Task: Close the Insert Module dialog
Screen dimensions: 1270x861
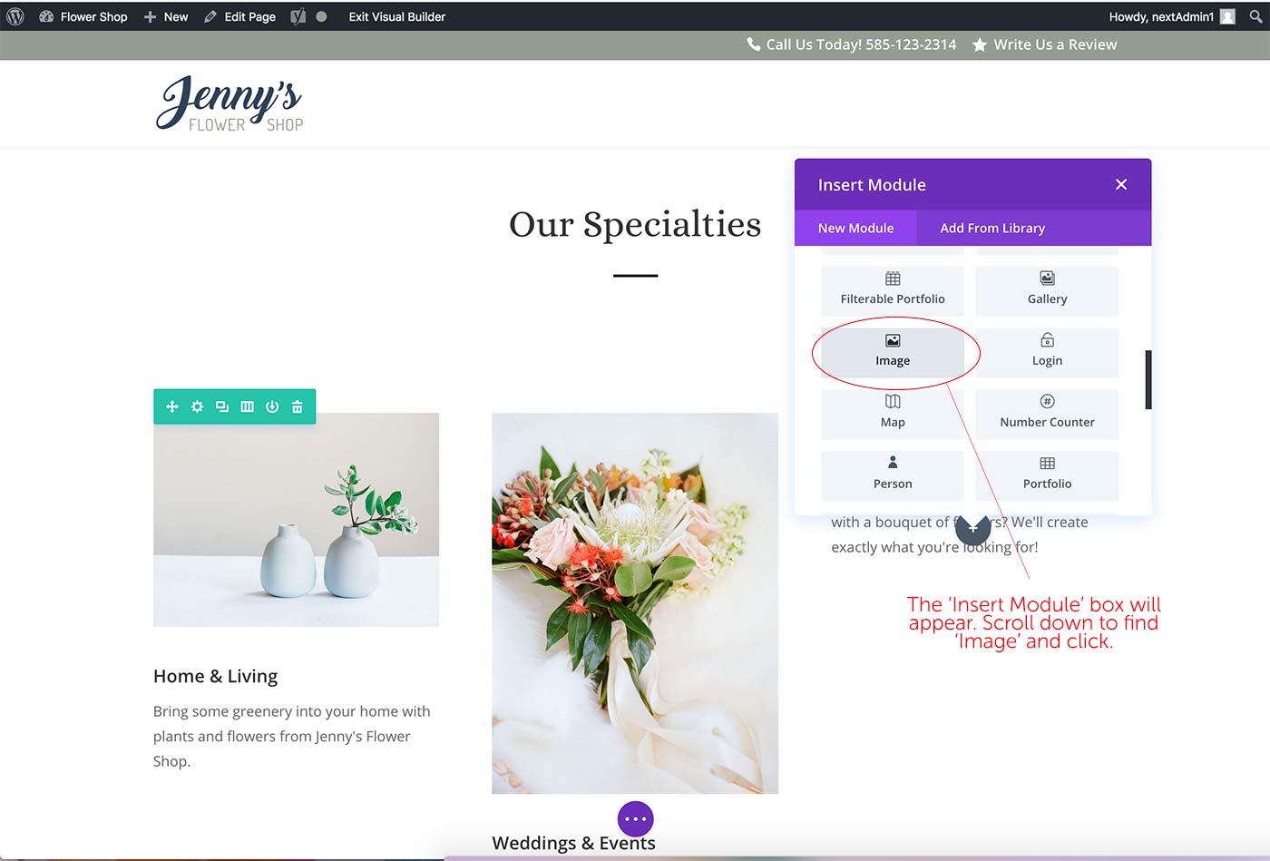Action: pos(1121,184)
